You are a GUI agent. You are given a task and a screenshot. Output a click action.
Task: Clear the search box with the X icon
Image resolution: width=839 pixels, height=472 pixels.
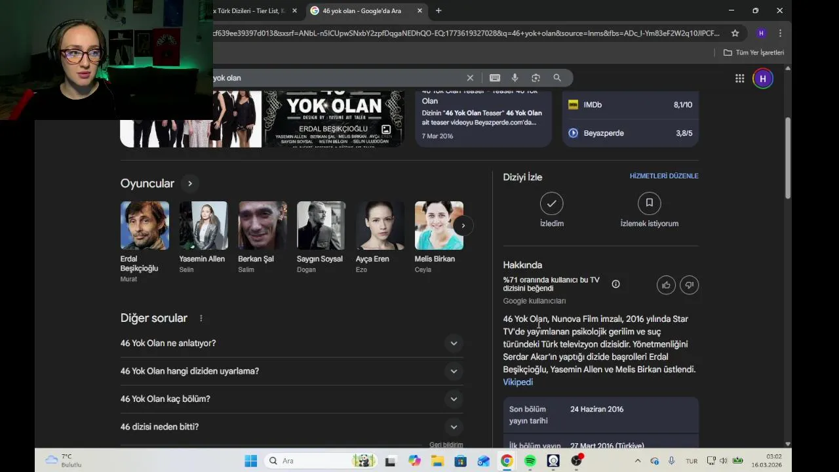coord(470,78)
